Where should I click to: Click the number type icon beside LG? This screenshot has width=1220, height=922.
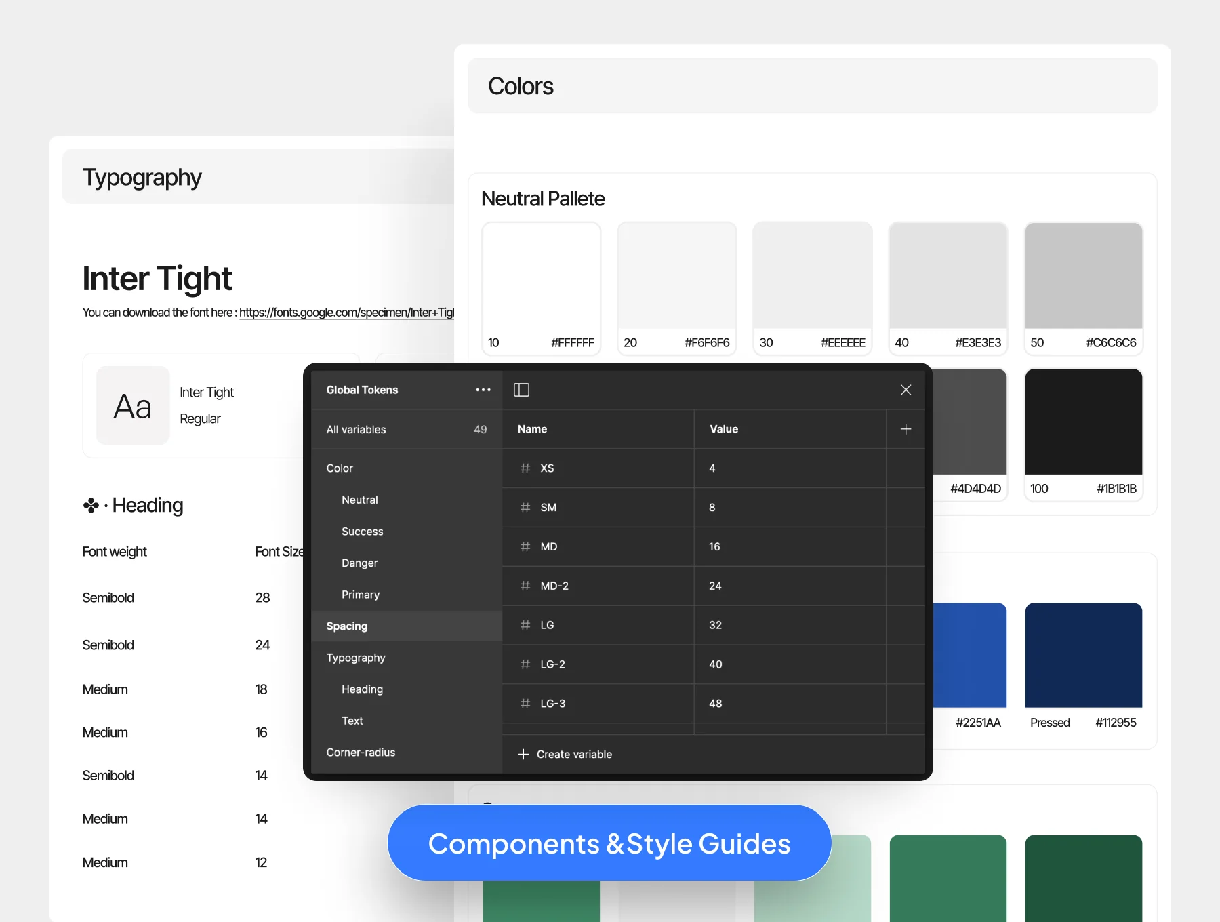[x=525, y=625]
